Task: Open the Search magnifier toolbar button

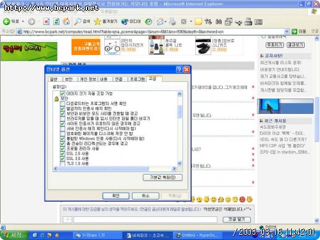Action: 82,21
